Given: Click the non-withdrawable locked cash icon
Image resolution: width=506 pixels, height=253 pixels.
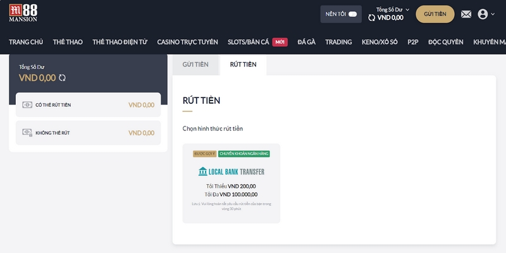Looking at the screenshot, I should pos(27,133).
